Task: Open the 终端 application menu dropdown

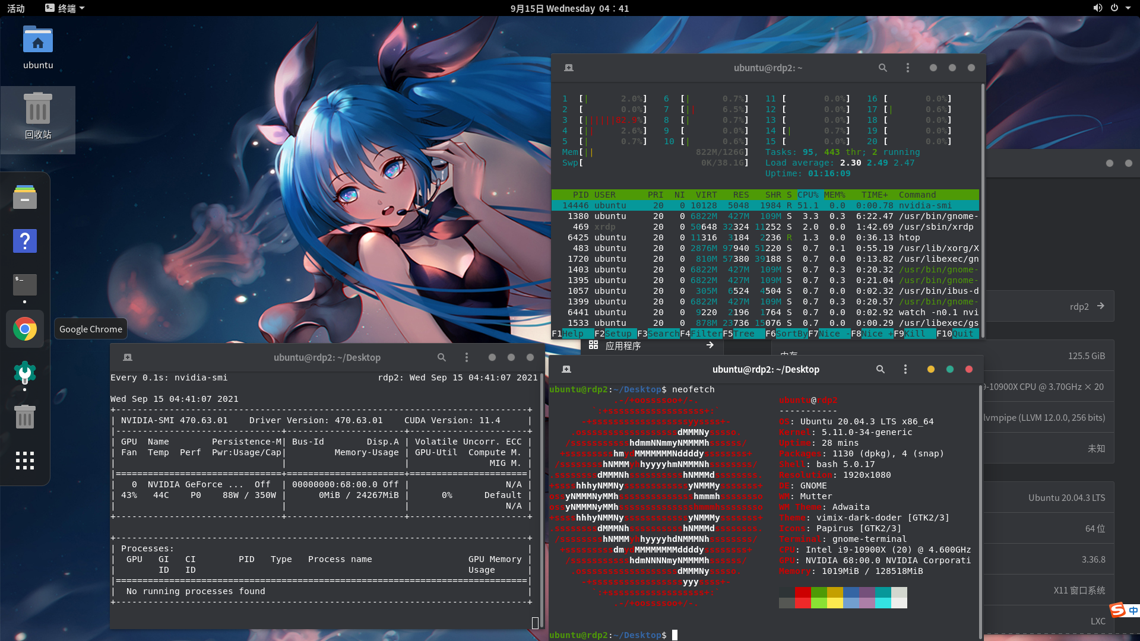Action: click(x=65, y=8)
